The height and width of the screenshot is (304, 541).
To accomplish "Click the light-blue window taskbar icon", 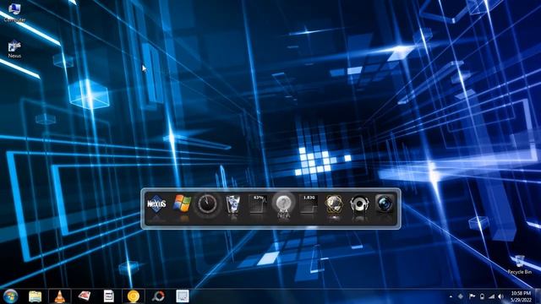I will [183, 296].
